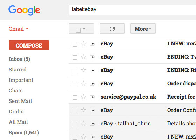
Task: Click the Google logo
Action: [x=24, y=10]
